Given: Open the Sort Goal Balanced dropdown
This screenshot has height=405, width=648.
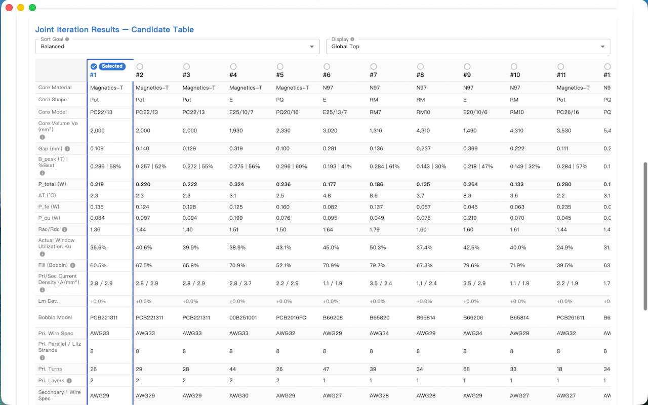Looking at the screenshot, I should click(178, 46).
